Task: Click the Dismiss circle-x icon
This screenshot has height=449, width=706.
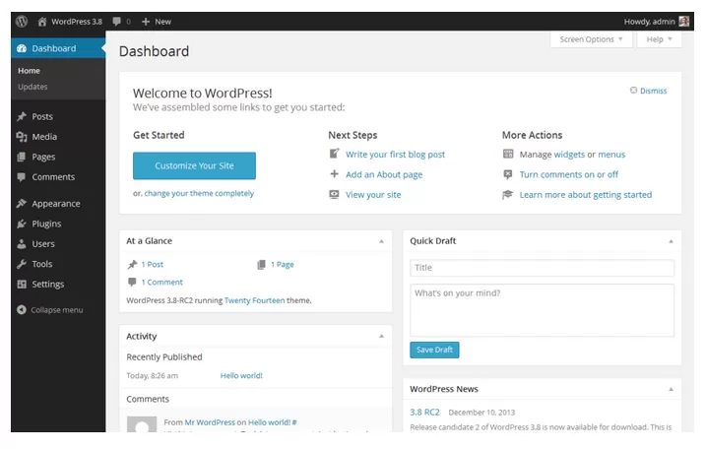Action: (633, 90)
